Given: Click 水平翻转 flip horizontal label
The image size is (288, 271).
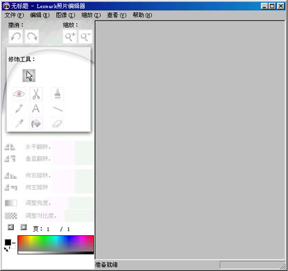Looking at the screenshot, I should click(38, 147).
